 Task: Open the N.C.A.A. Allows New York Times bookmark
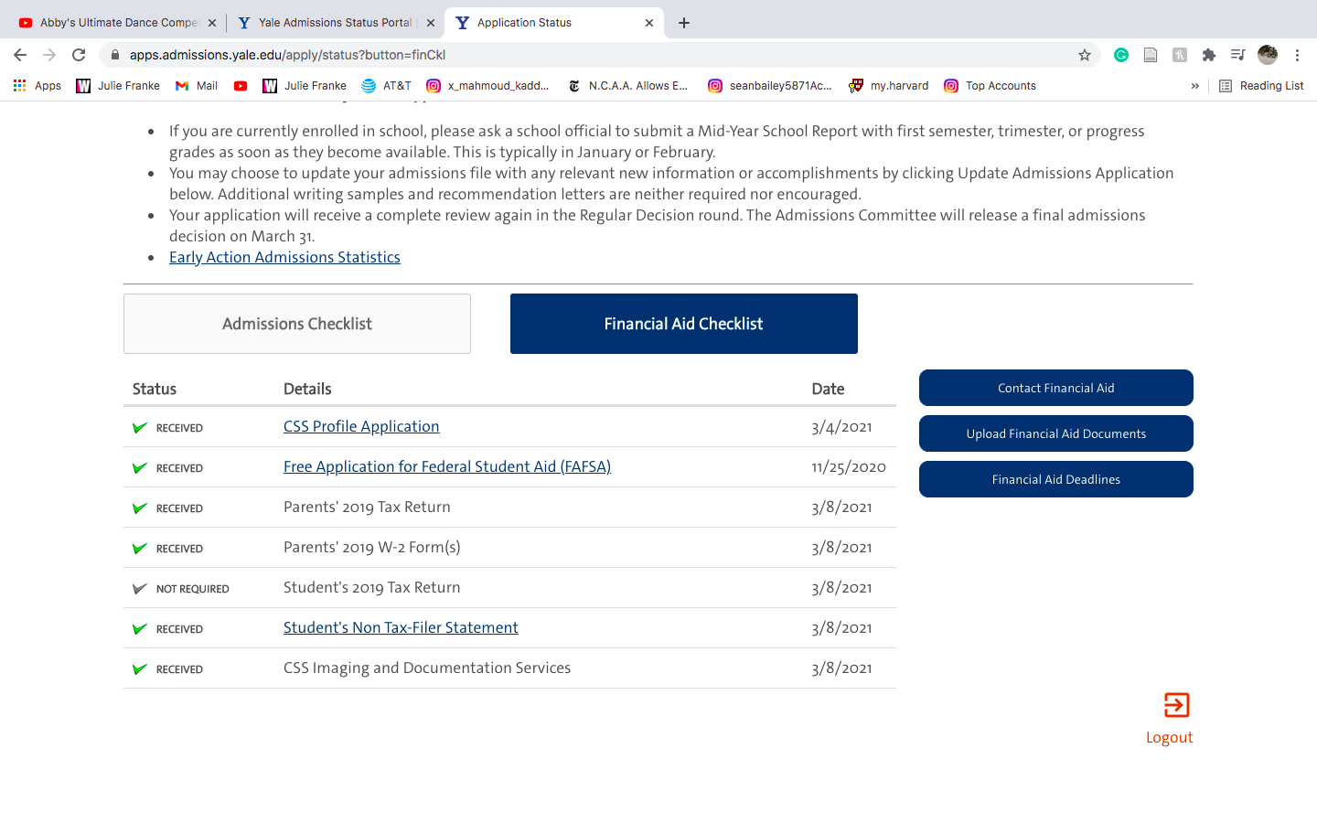pos(628,86)
